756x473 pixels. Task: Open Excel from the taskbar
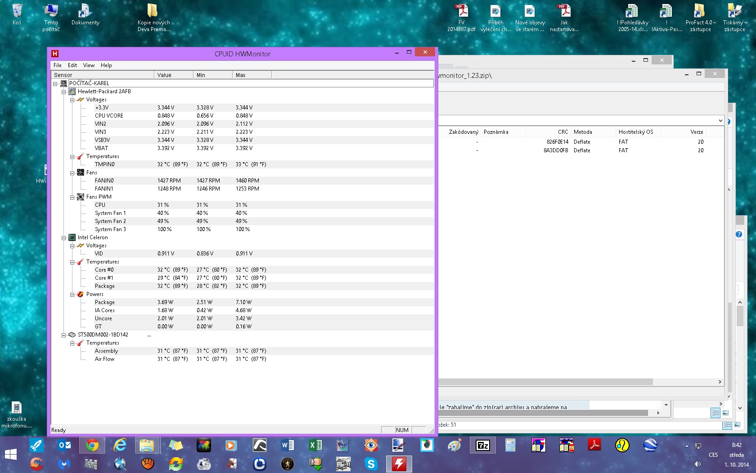315,446
